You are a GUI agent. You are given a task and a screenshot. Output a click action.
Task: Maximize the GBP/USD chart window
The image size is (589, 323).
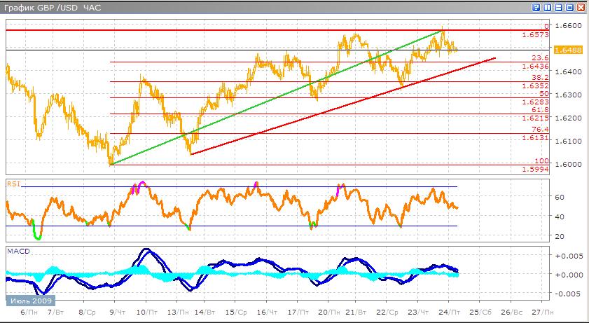pos(569,8)
